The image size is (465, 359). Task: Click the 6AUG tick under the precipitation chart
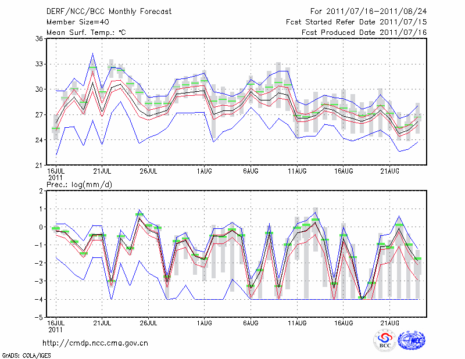(251, 322)
